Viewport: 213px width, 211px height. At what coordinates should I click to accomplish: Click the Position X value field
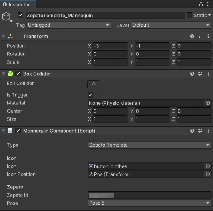tap(110, 46)
